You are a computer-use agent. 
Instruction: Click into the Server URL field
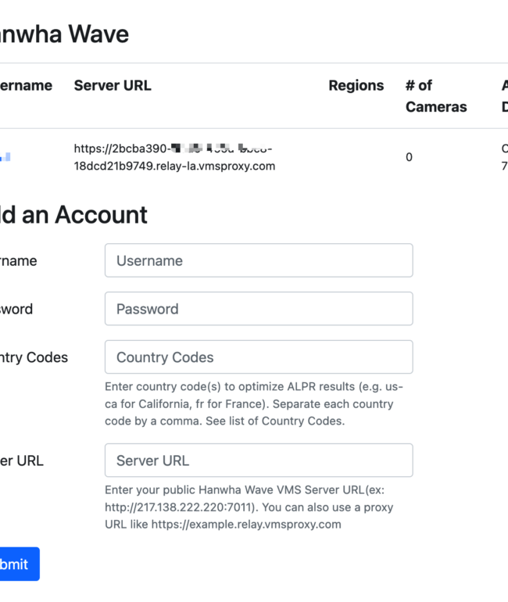(x=259, y=460)
